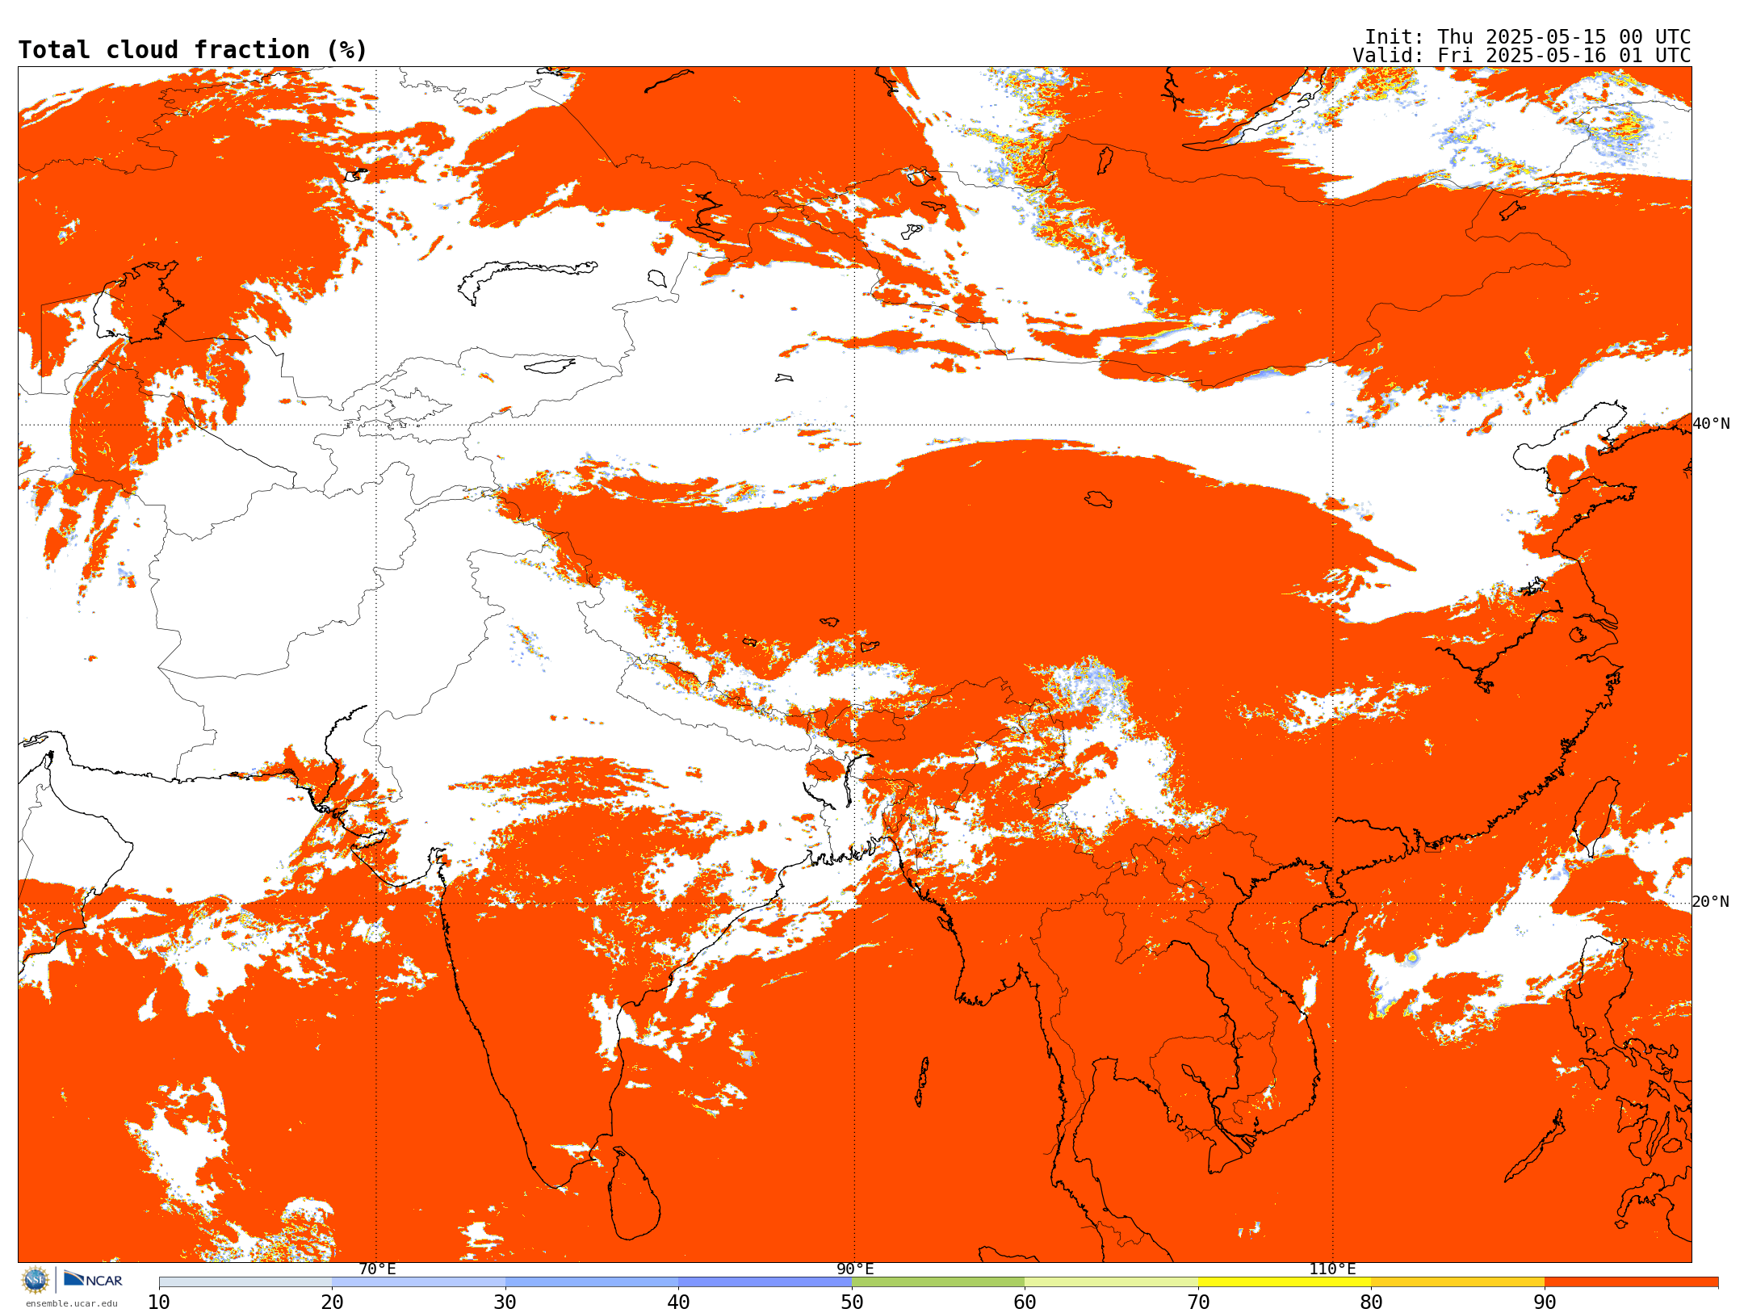Screen dimensions: 1744x1313
Task: Click the colorbar tick label 10
Action: 159,1302
